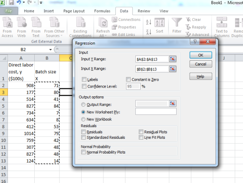Click the Clear filter item

[194, 20]
